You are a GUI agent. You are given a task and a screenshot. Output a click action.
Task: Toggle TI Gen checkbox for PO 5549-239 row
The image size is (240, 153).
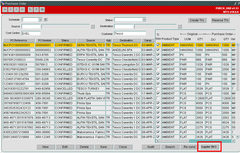click(158, 60)
